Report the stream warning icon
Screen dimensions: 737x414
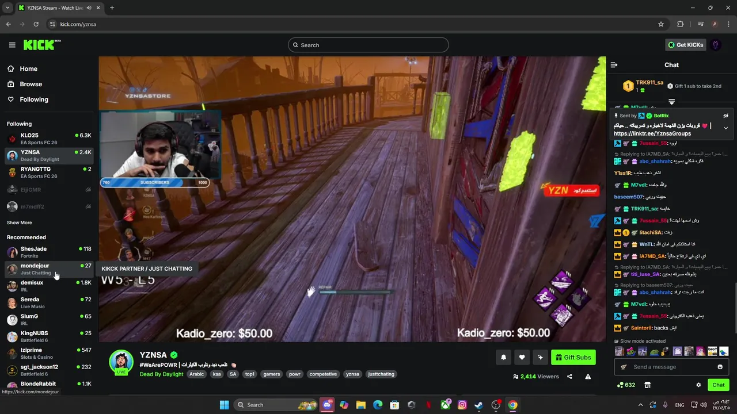[588, 377]
